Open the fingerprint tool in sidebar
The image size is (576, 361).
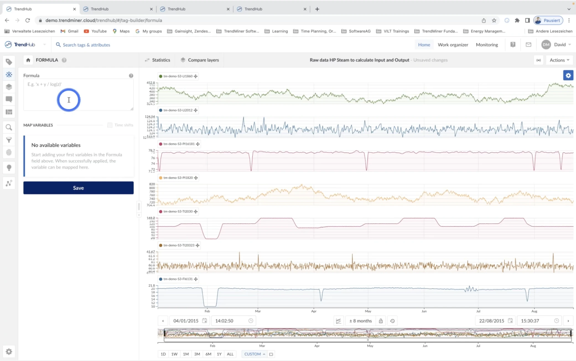[x=9, y=152]
